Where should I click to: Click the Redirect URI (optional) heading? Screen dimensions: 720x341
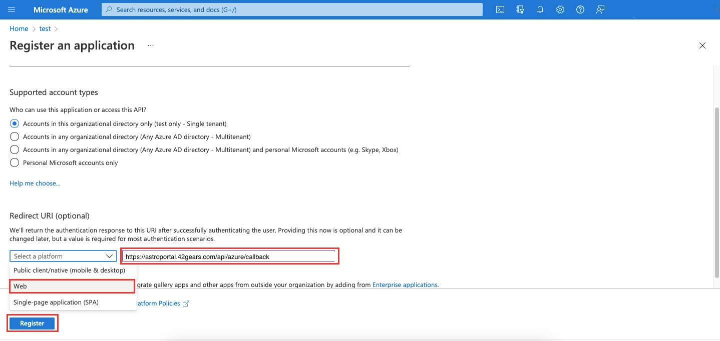click(50, 216)
